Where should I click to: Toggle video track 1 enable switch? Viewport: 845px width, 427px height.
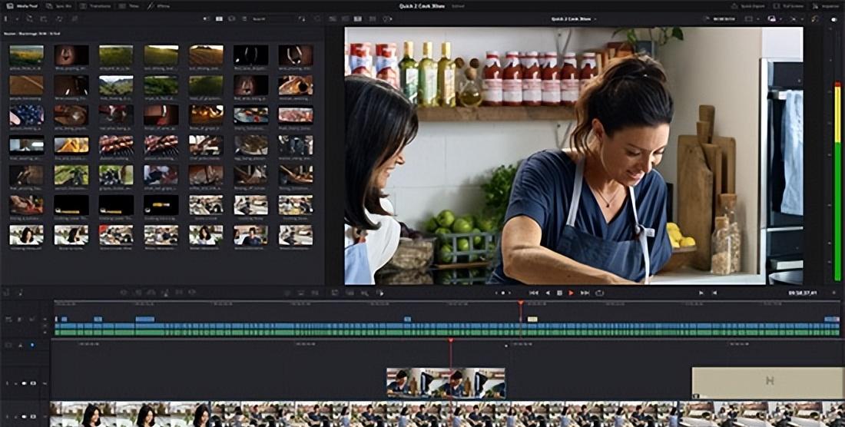pos(24,382)
